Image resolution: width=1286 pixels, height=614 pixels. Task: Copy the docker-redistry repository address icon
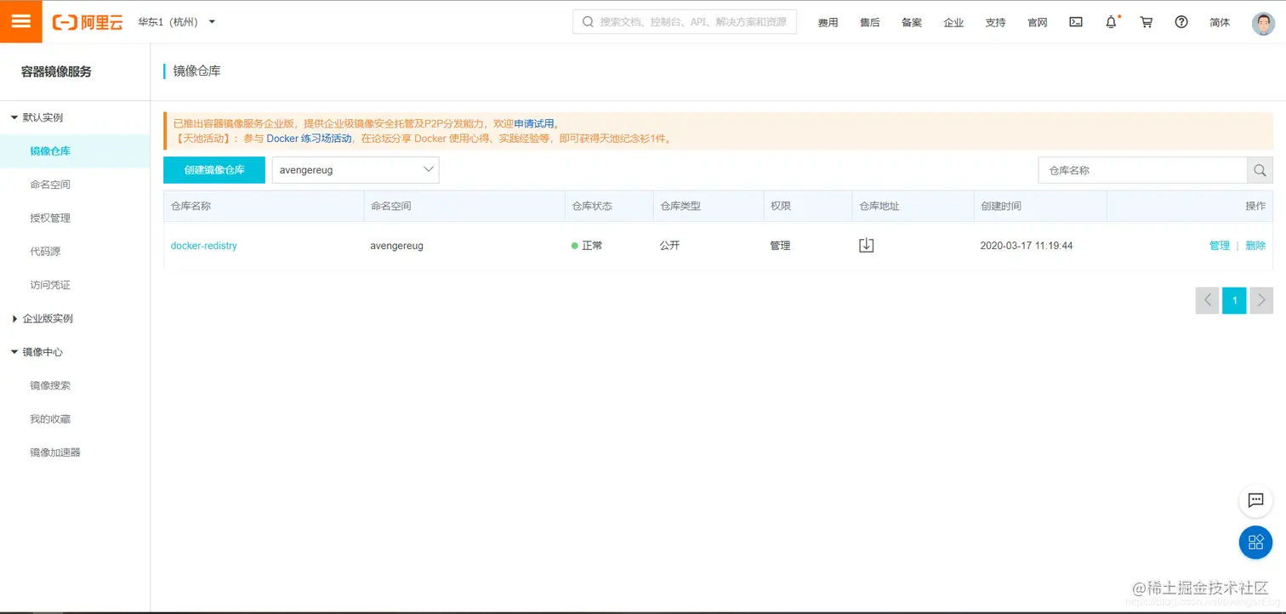[x=866, y=245]
